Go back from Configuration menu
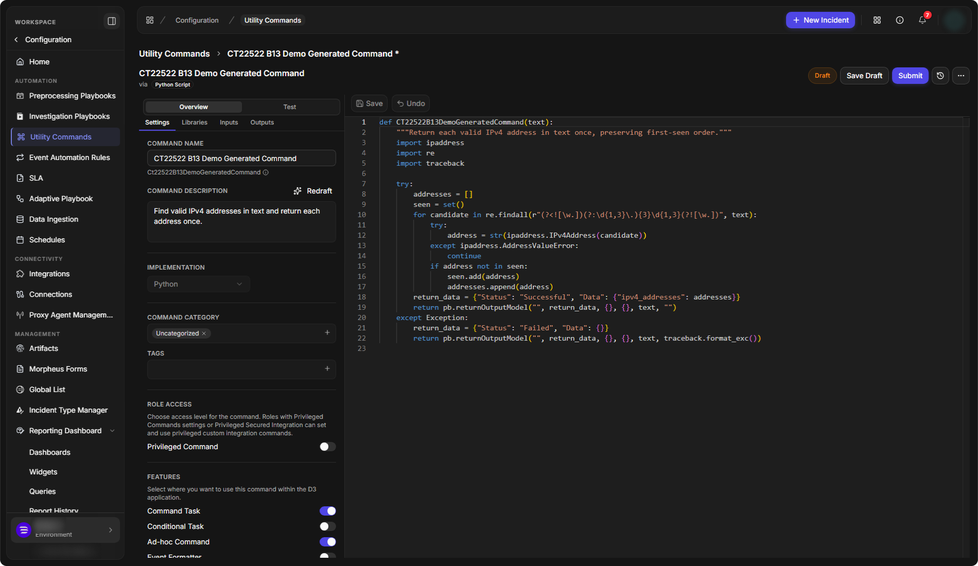Viewport: 978px width, 566px height. (16, 40)
